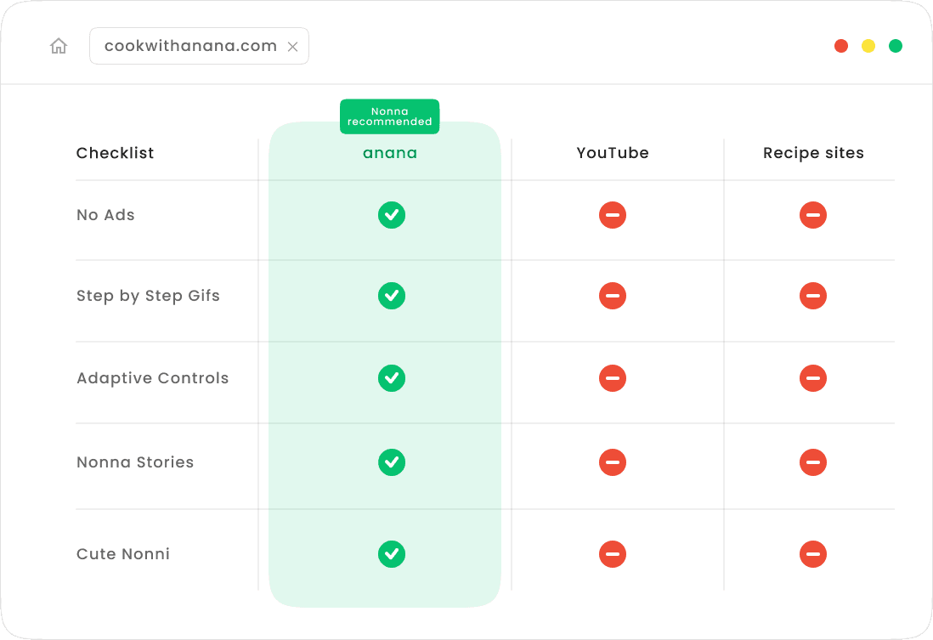Select the green checkmark for Adaptive Controls
933x640 pixels.
(392, 378)
